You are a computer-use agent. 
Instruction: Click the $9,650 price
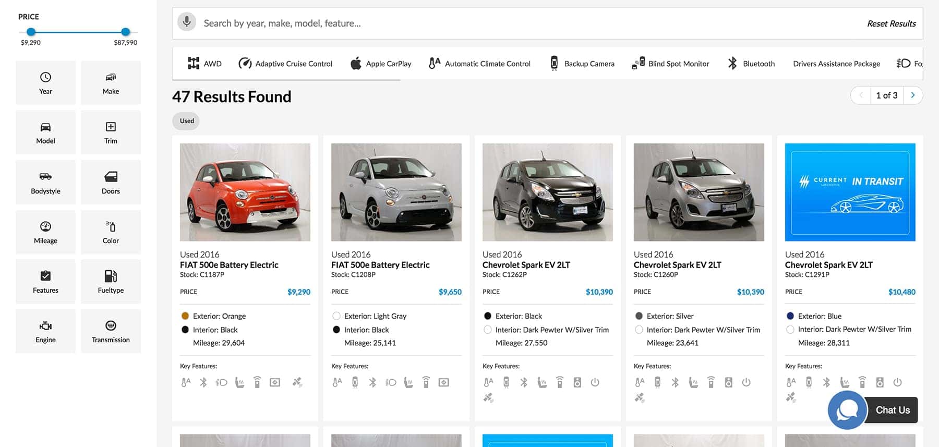(x=450, y=292)
